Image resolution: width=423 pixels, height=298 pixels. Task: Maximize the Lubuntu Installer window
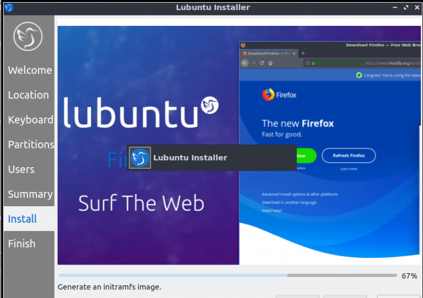[406, 8]
